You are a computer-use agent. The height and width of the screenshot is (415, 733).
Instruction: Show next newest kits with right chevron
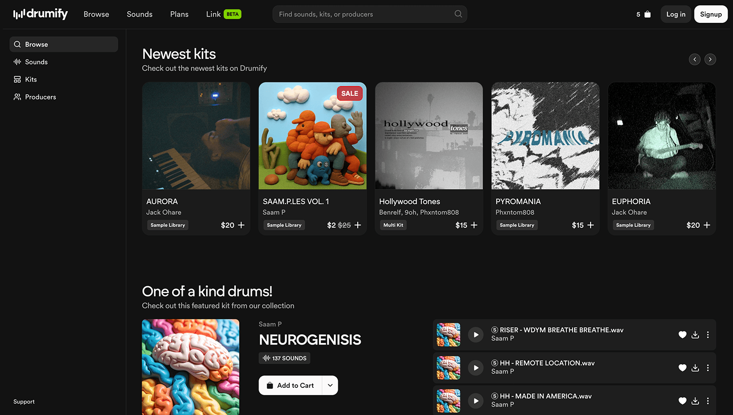[x=710, y=59]
